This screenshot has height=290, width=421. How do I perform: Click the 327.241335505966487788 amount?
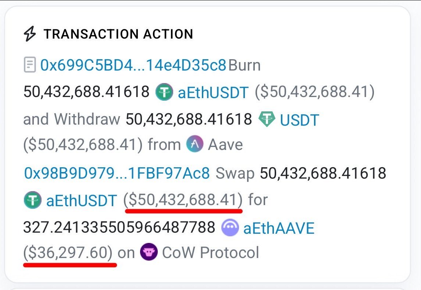pos(119,228)
